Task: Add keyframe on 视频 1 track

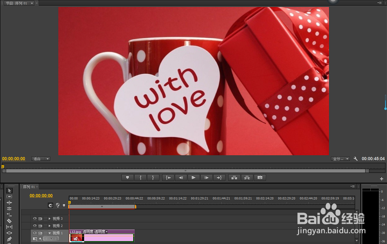Action: 51,239
